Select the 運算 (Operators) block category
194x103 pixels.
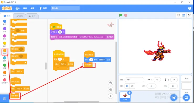[4, 66]
